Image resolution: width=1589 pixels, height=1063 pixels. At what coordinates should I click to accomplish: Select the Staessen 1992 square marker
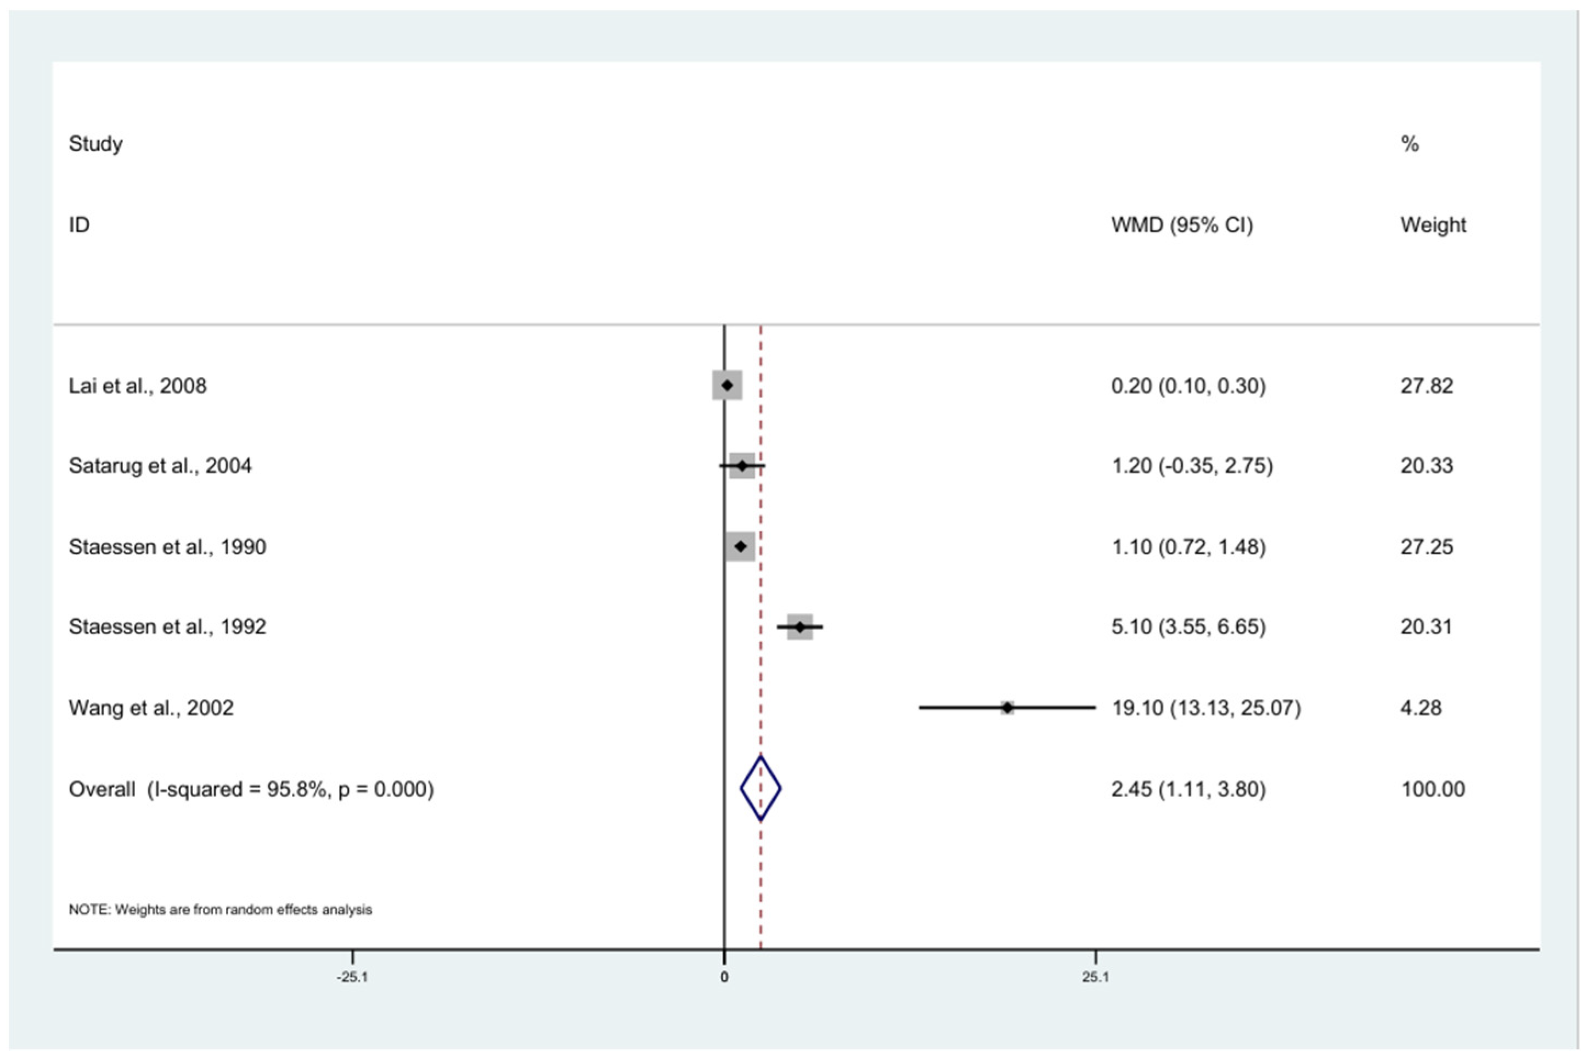coord(799,627)
